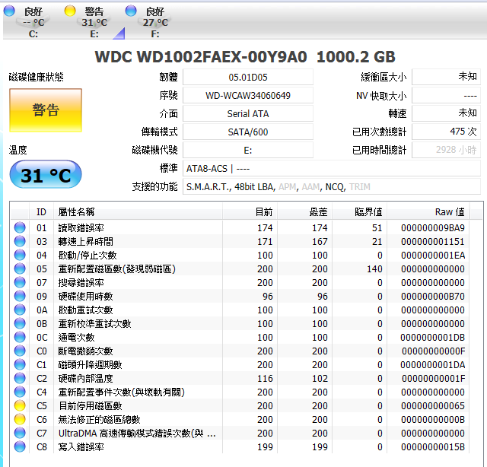Select the F: drive status icon

coord(131,11)
